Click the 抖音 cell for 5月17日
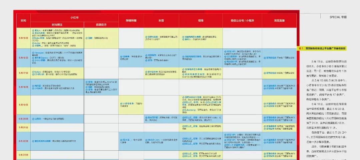Screen dimensions: 360x160 click(161, 73)
